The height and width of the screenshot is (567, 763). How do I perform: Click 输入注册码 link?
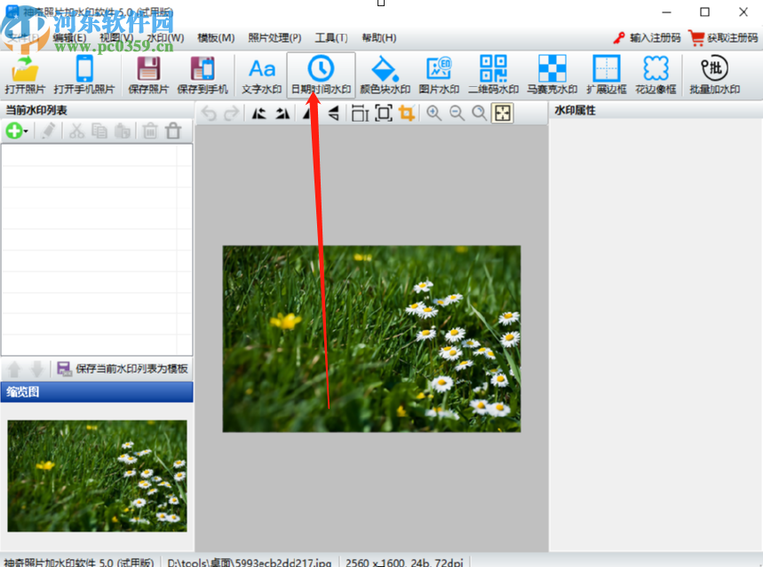coord(647,37)
